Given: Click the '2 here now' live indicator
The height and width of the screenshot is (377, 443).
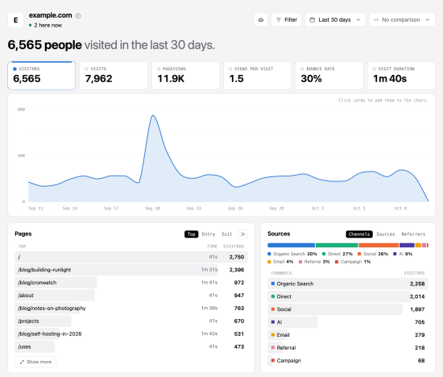Looking at the screenshot, I should 45,25.
